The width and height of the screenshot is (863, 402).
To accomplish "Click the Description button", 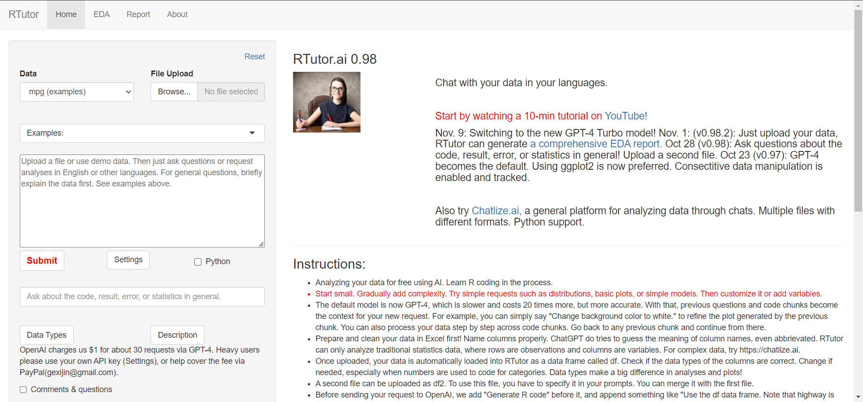I will (178, 335).
